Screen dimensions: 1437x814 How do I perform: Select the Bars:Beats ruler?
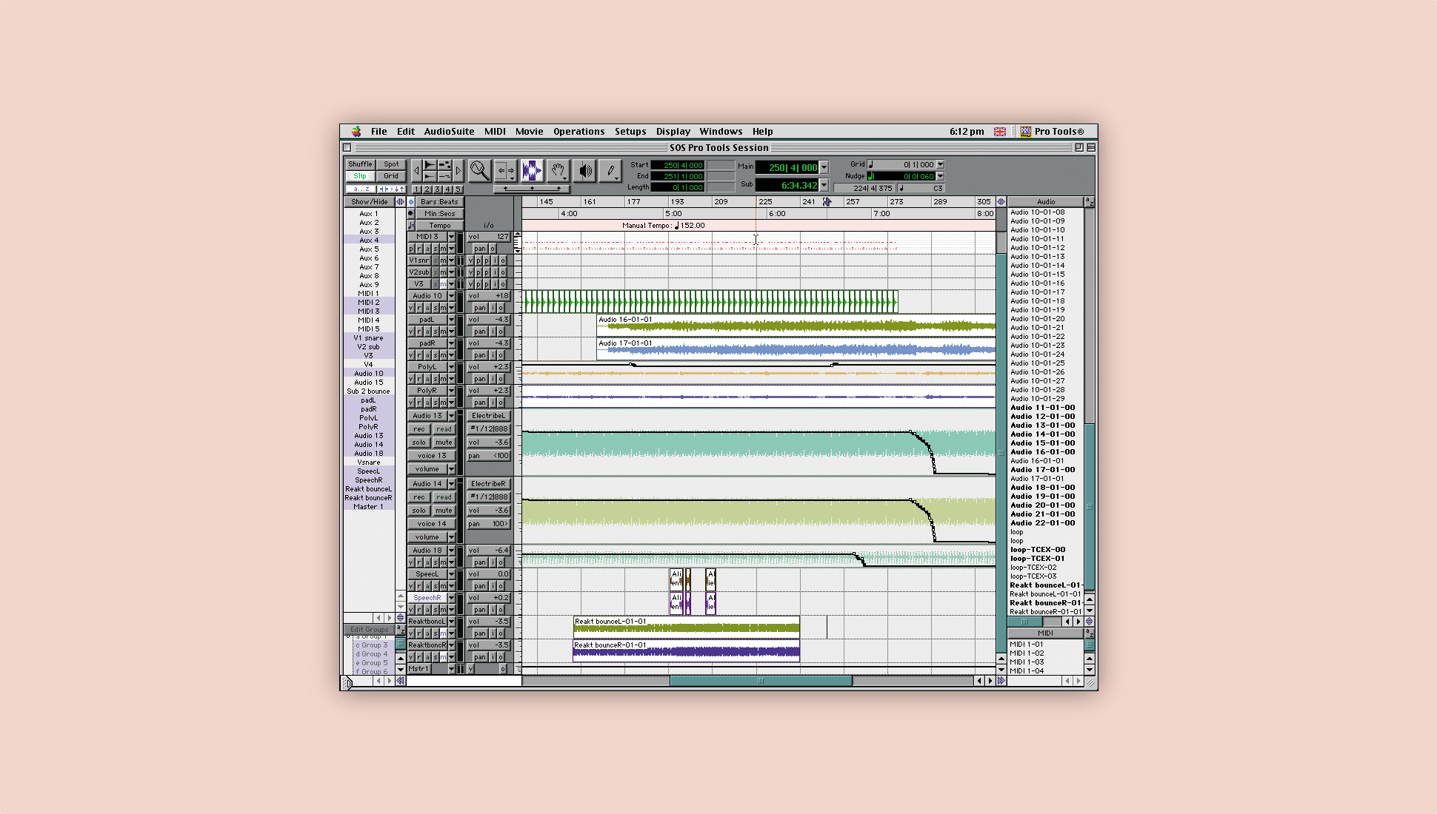tap(439, 201)
